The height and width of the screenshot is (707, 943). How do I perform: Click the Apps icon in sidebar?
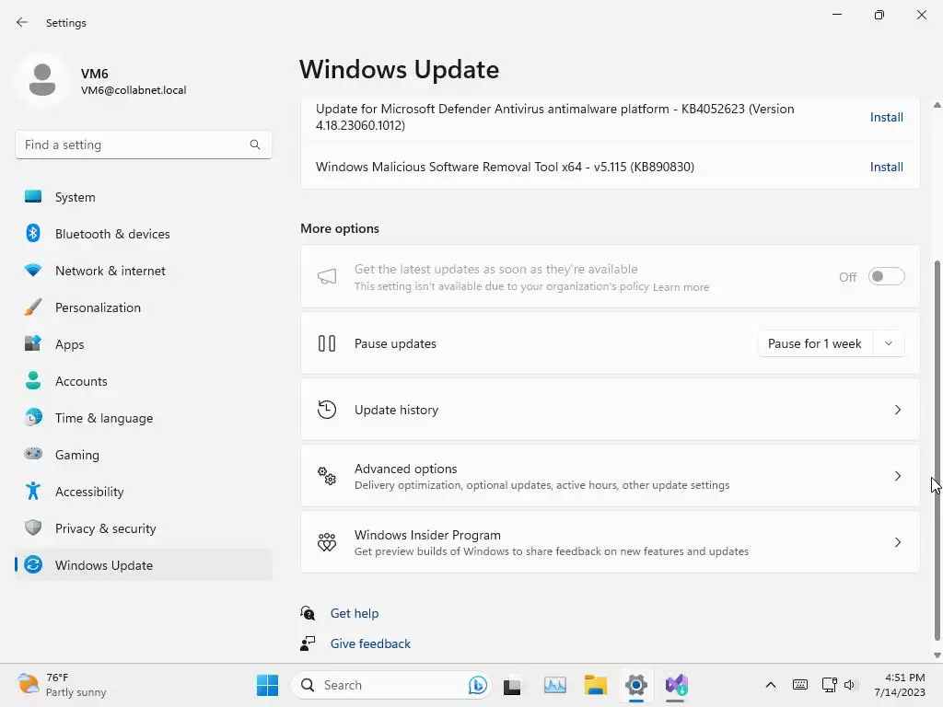point(33,343)
